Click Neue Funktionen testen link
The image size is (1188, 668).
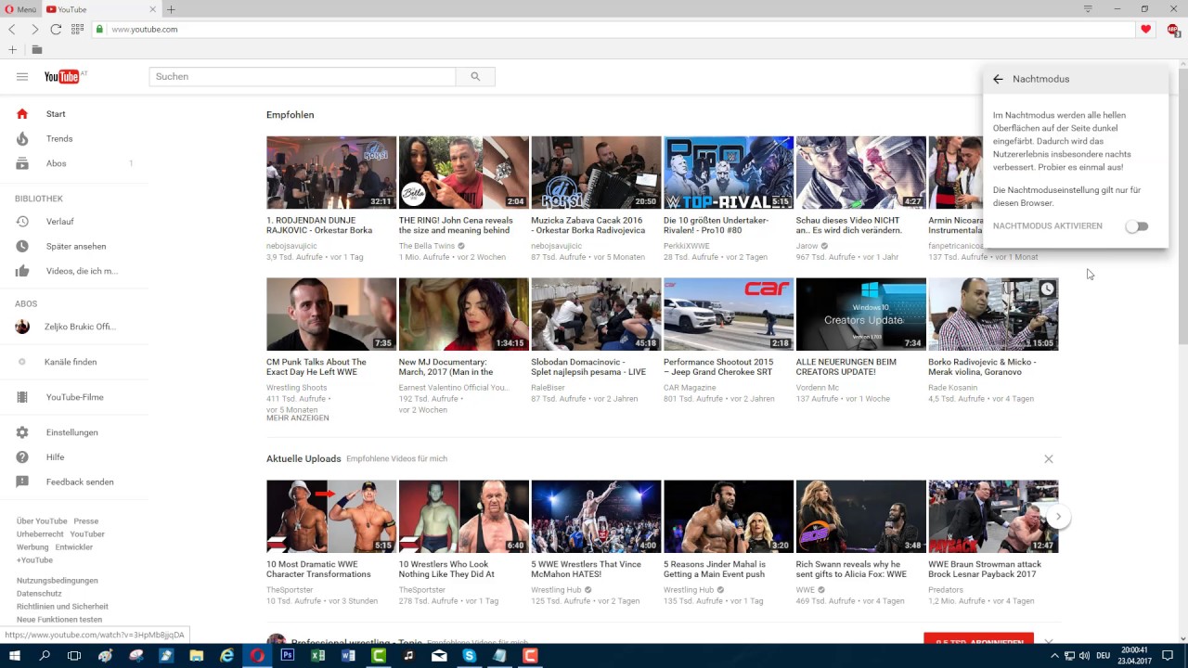[59, 620]
